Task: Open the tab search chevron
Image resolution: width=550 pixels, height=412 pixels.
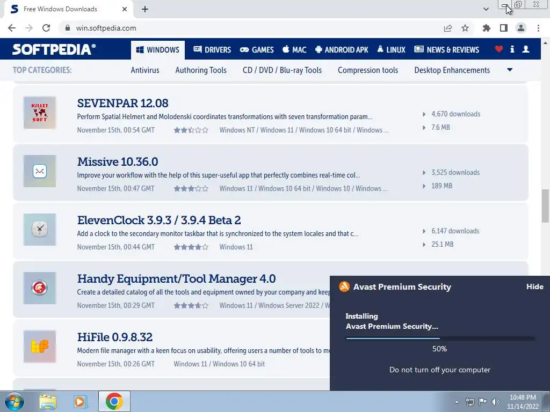Action: pos(486,9)
